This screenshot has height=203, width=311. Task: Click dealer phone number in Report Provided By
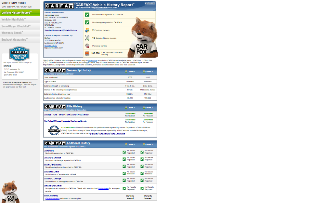click(51, 46)
